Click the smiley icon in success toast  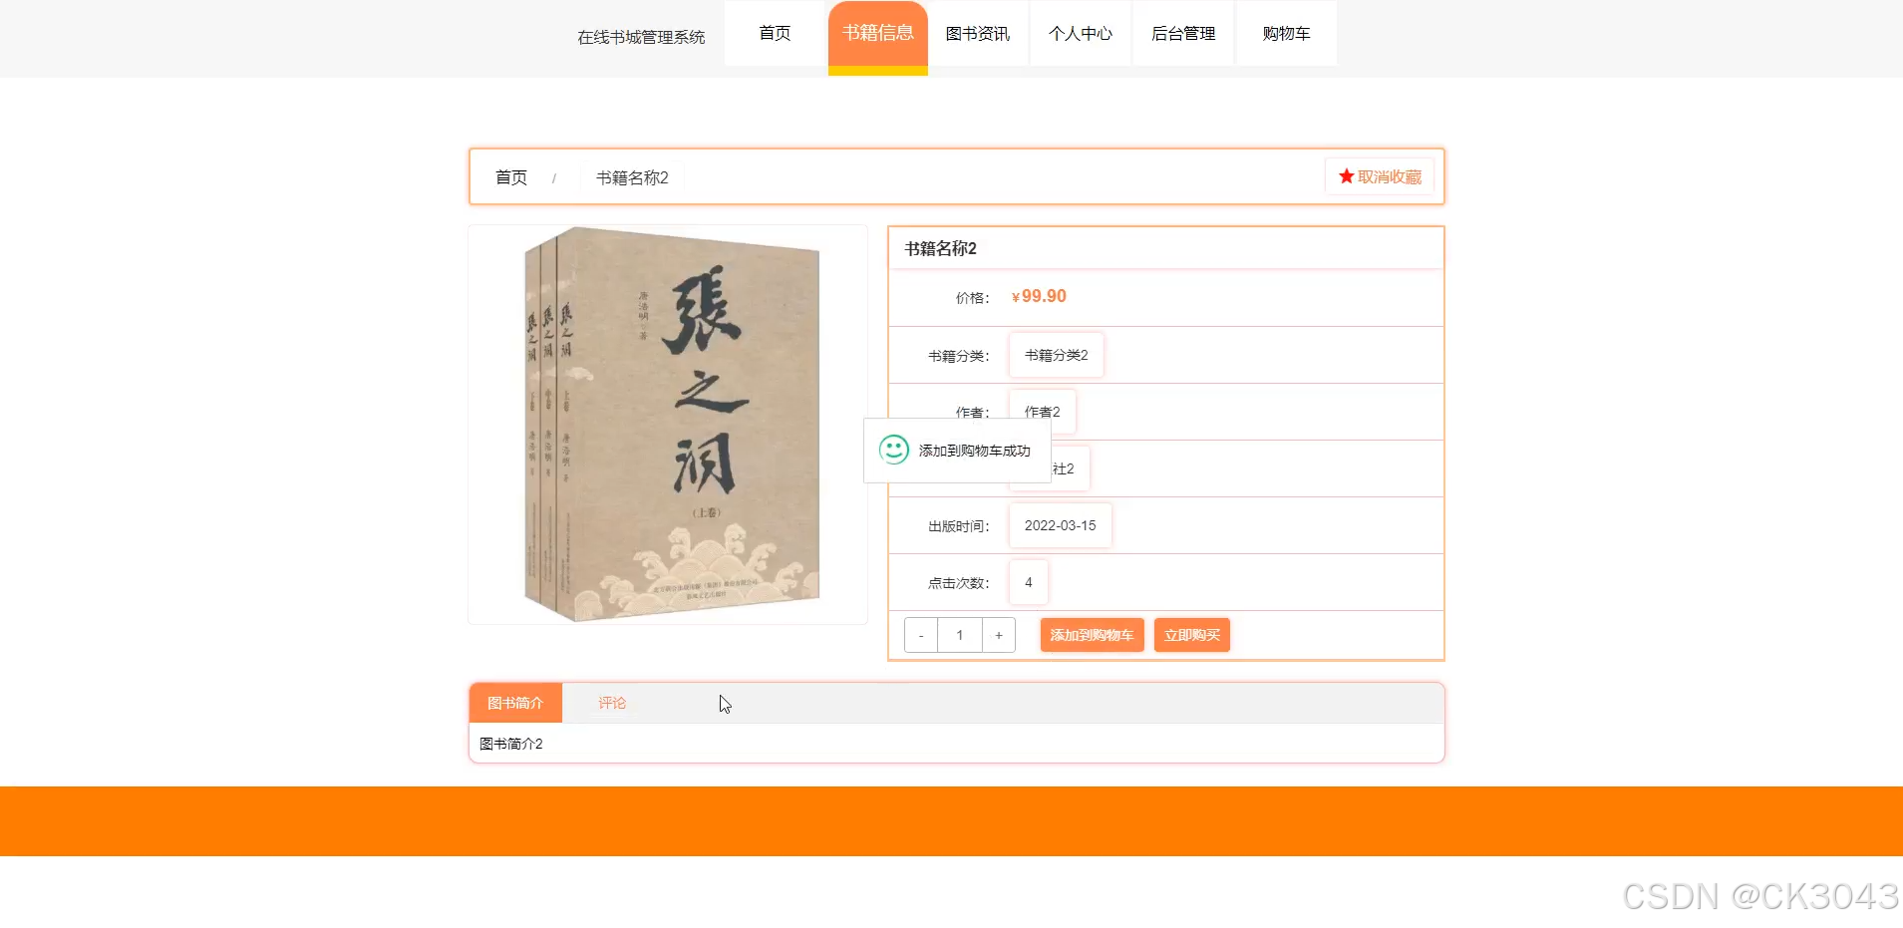(893, 450)
